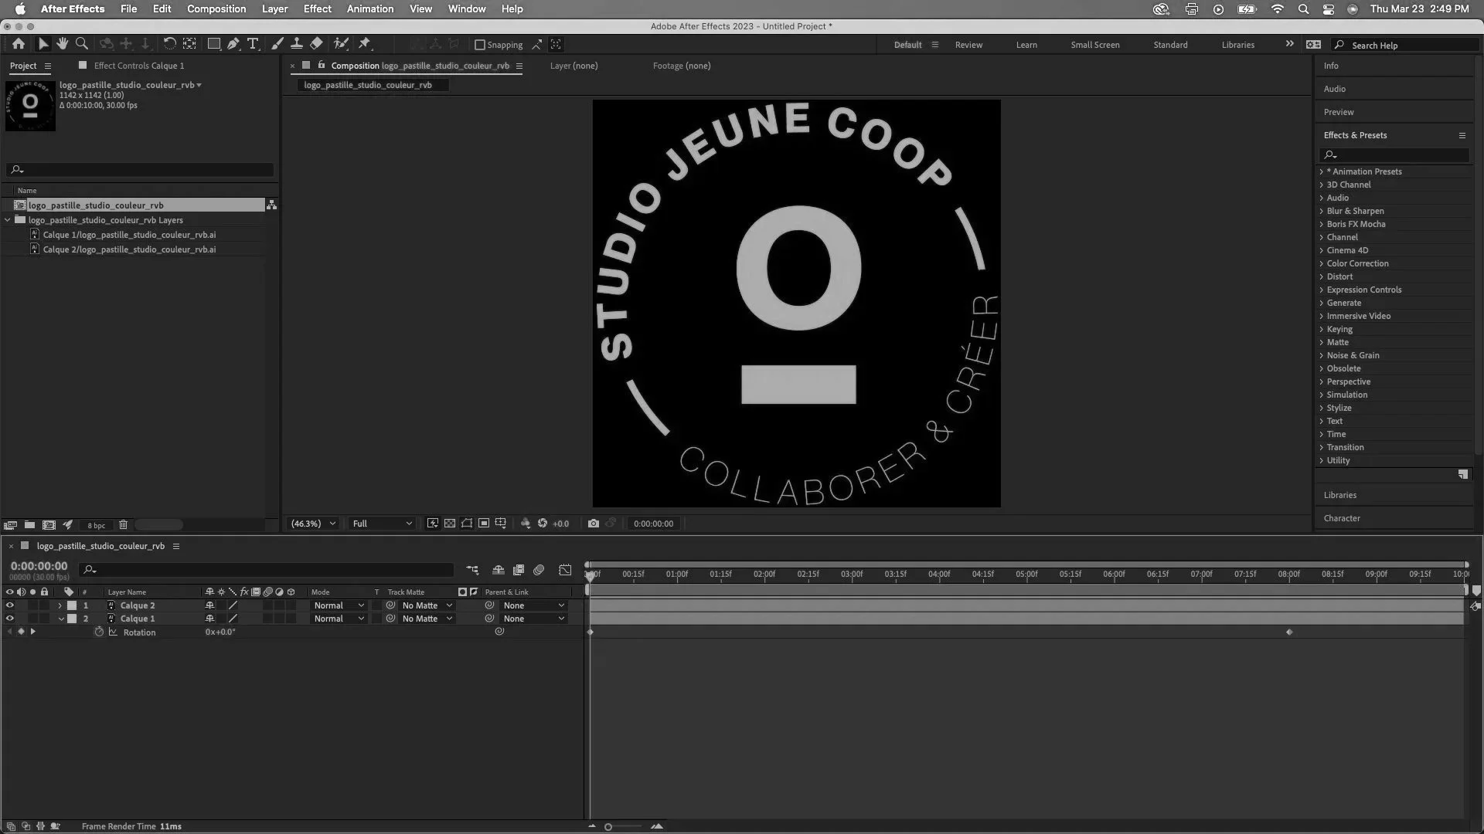Switch to Effect Controls Calque 1 tab
Image resolution: width=1484 pixels, height=834 pixels.
(x=139, y=66)
